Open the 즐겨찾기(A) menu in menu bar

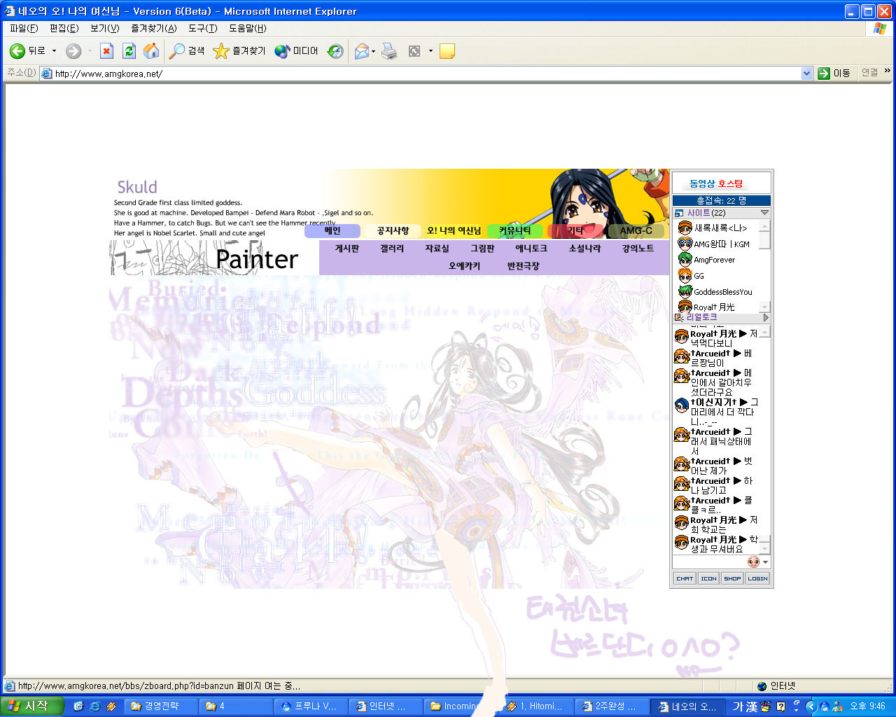(154, 29)
